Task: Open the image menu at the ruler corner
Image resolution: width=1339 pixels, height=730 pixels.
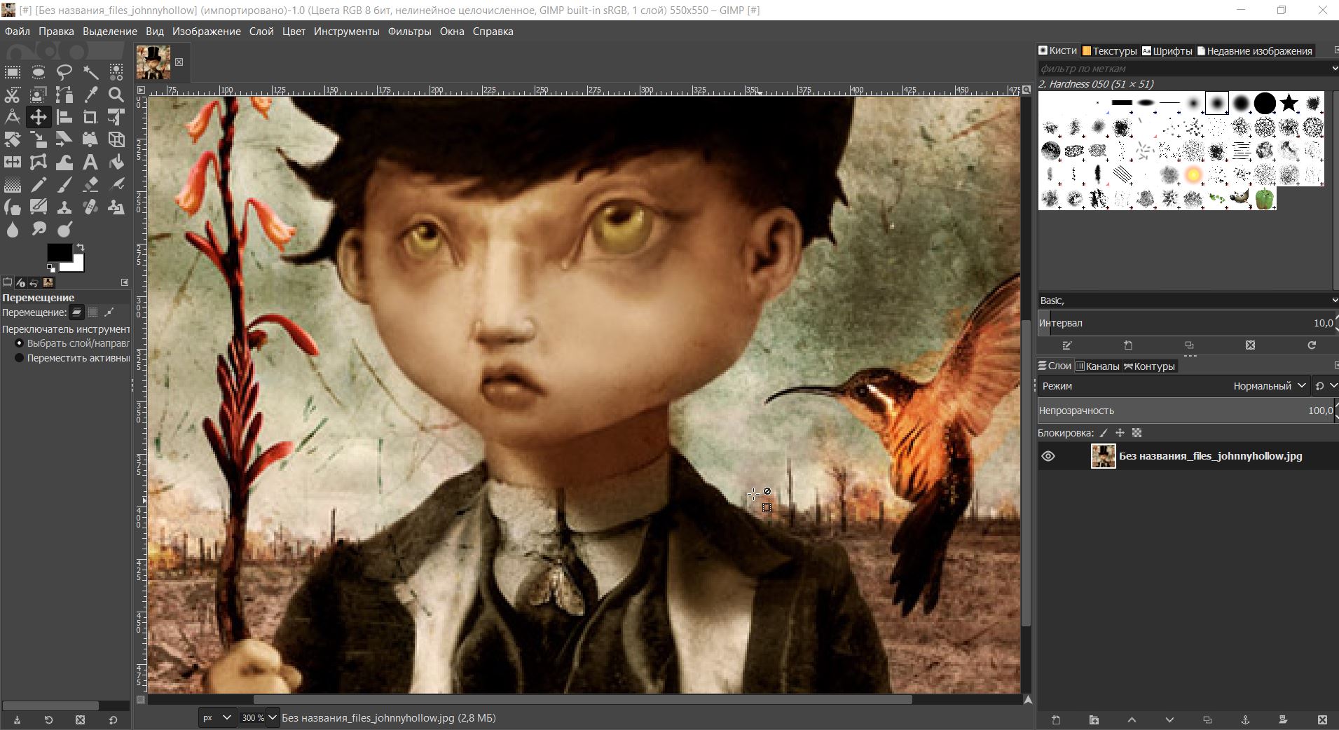Action: pos(141,90)
